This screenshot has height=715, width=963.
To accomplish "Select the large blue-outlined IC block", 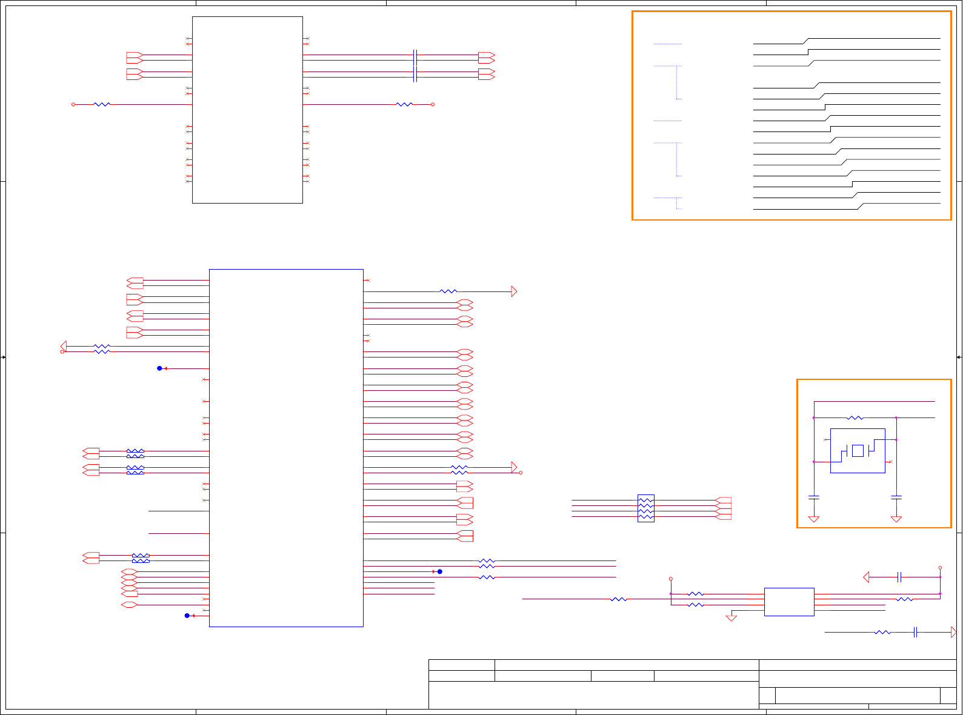I will point(286,448).
